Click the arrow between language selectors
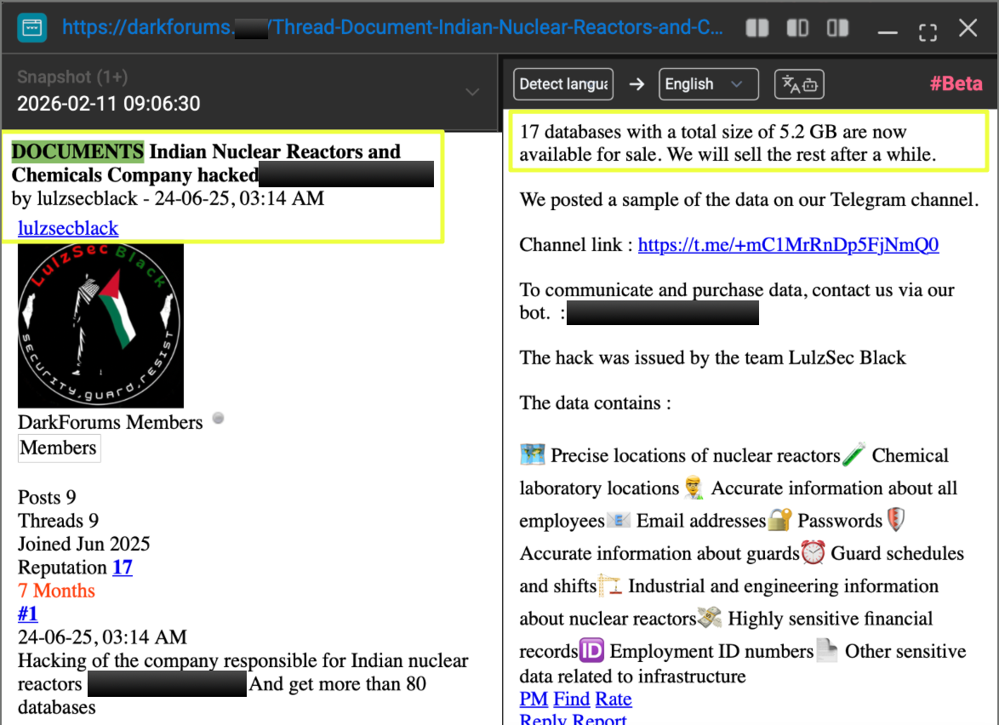The width and height of the screenshot is (999, 725). point(637,84)
